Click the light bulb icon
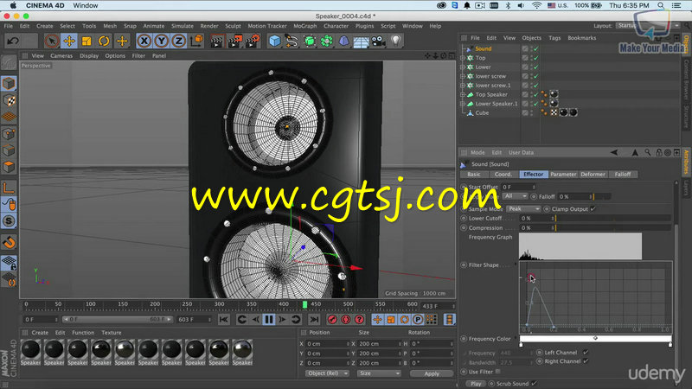692x389 pixels. [x=395, y=41]
